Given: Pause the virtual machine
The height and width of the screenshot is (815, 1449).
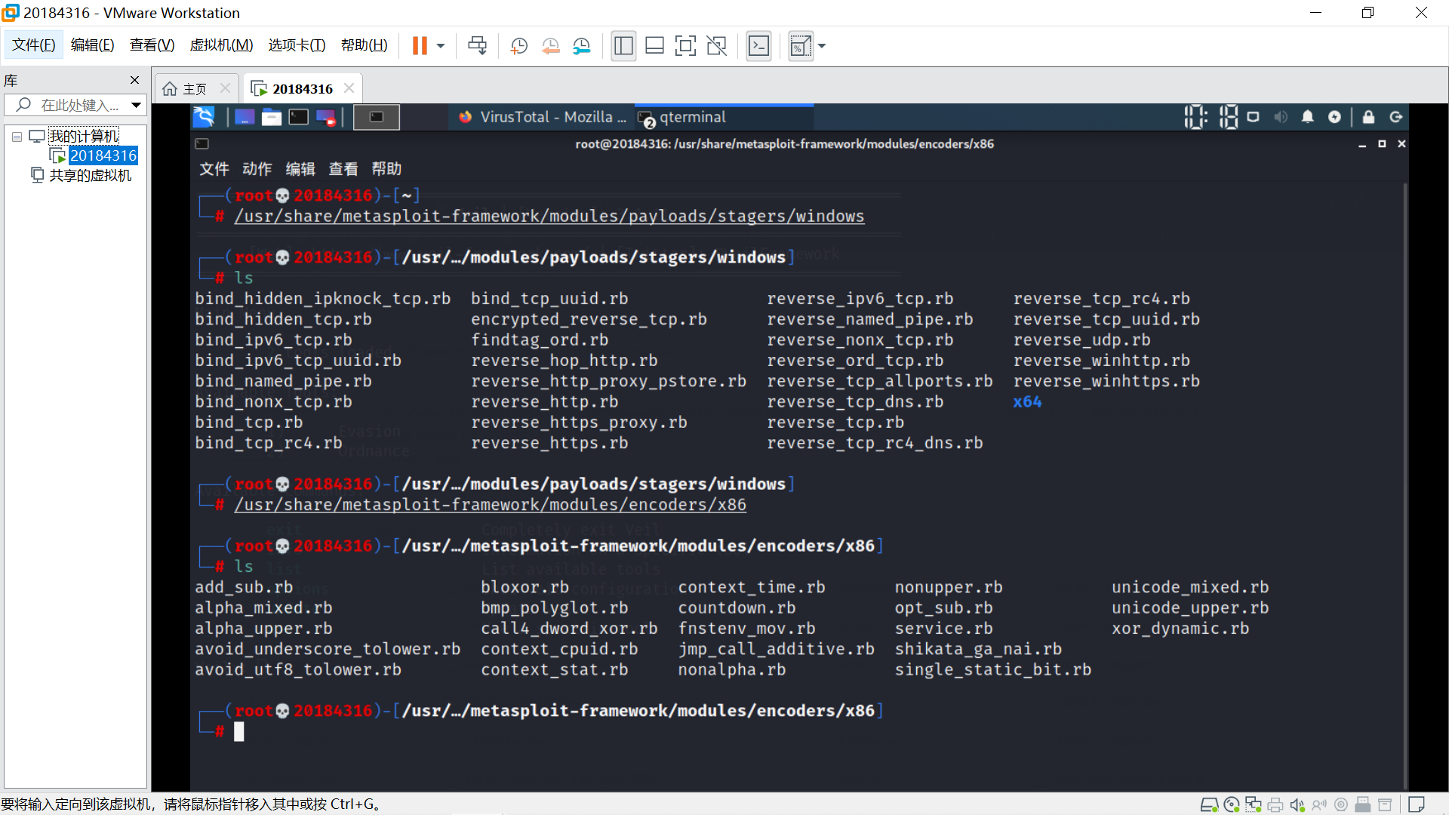Looking at the screenshot, I should 420,46.
